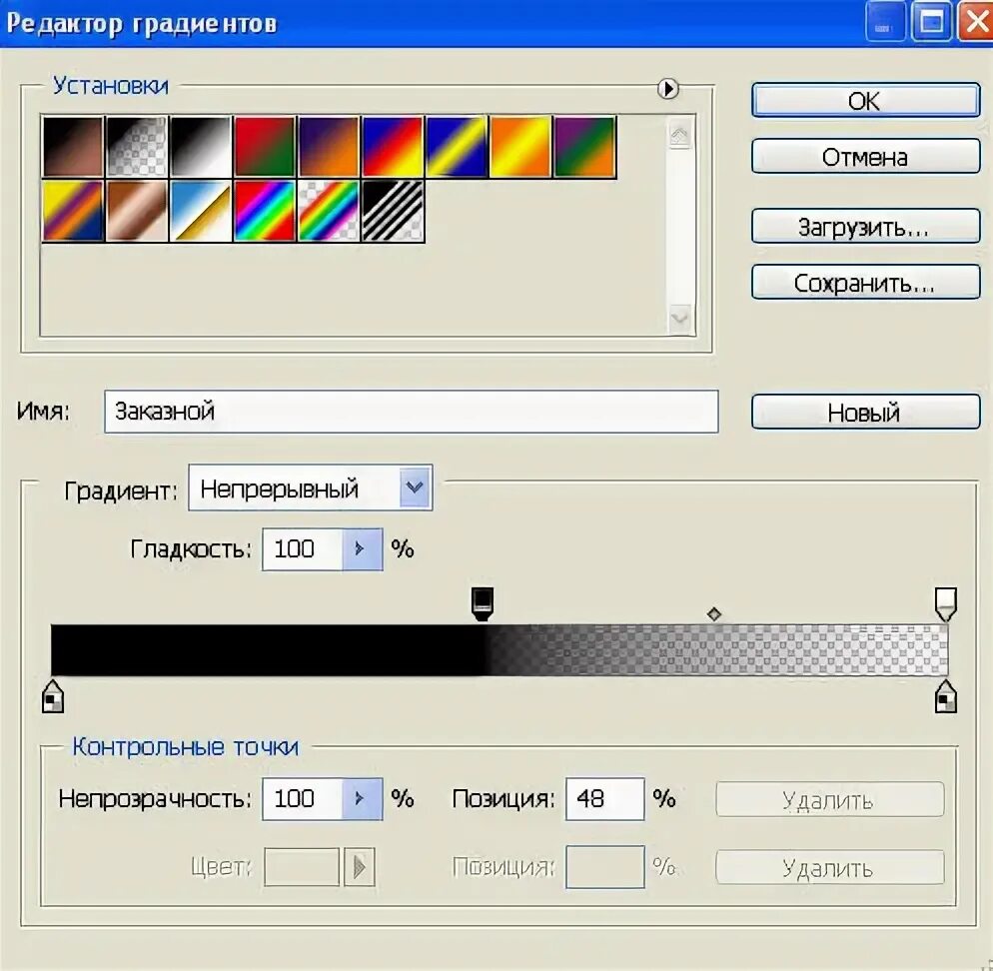Click the Отмена cancel button

[865, 157]
